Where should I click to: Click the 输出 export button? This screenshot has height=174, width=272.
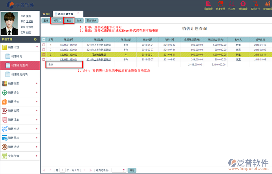pos(69,21)
